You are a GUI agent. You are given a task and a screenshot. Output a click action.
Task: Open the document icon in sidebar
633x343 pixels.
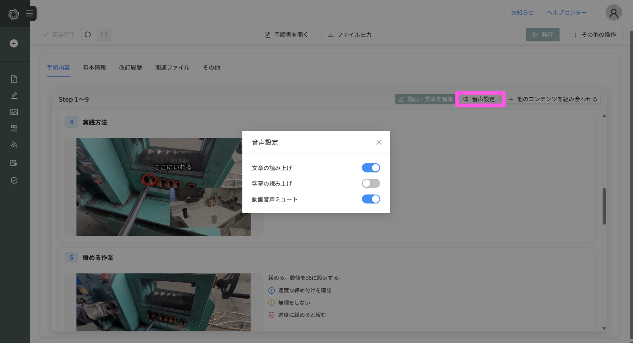coord(14,79)
